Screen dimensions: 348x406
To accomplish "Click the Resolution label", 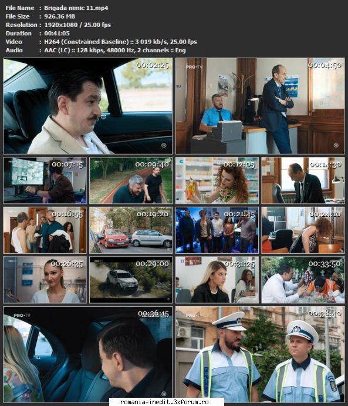I will tap(22, 25).
